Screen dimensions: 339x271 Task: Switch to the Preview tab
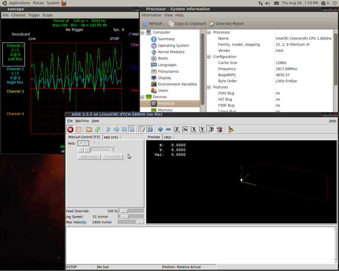[x=154, y=137]
